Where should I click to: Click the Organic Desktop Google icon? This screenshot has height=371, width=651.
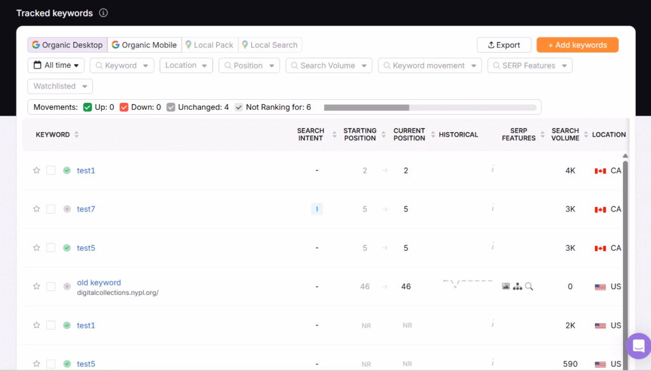tap(34, 44)
